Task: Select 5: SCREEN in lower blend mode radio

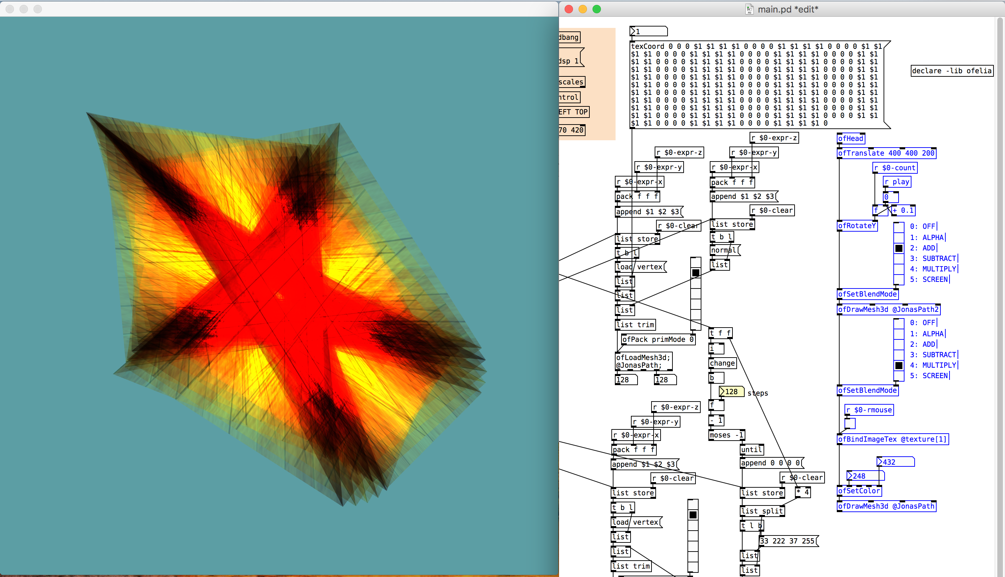Action: point(899,376)
